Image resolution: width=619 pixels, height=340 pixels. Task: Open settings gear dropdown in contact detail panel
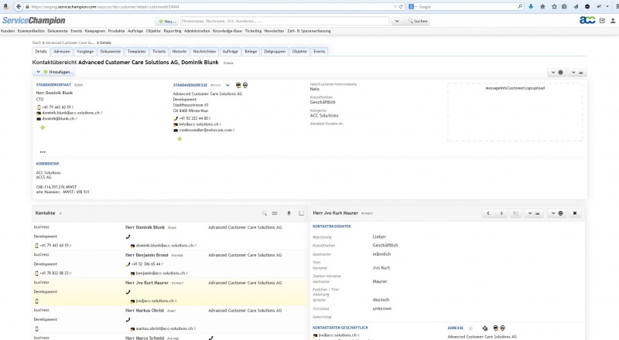coord(557,213)
